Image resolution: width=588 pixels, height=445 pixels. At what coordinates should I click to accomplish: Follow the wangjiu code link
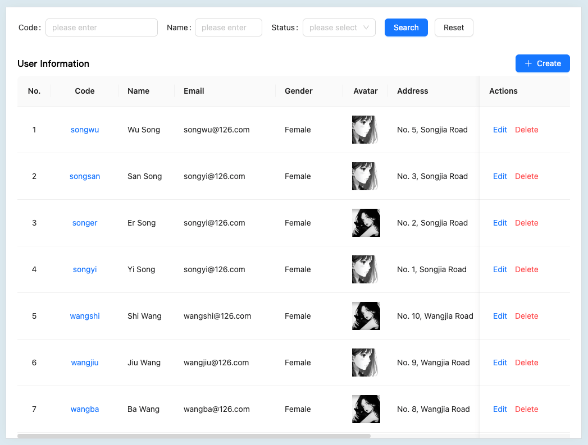click(x=85, y=363)
